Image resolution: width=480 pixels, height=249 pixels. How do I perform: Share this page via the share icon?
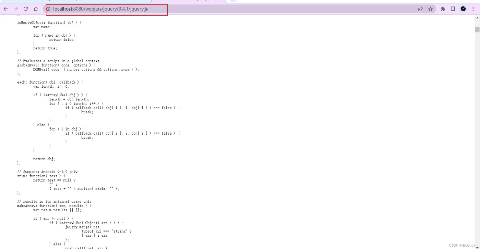420,9
